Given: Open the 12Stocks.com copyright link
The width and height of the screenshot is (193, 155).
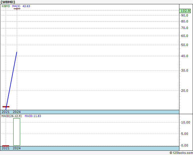Looking at the screenshot, I should [181, 153].
